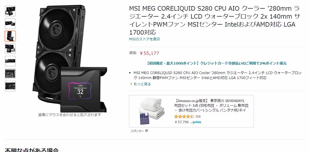Expand the もっと見る chevron

click(x=131, y=84)
